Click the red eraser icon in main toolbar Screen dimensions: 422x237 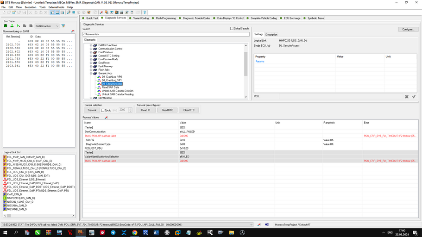pyautogui.click(x=101, y=12)
